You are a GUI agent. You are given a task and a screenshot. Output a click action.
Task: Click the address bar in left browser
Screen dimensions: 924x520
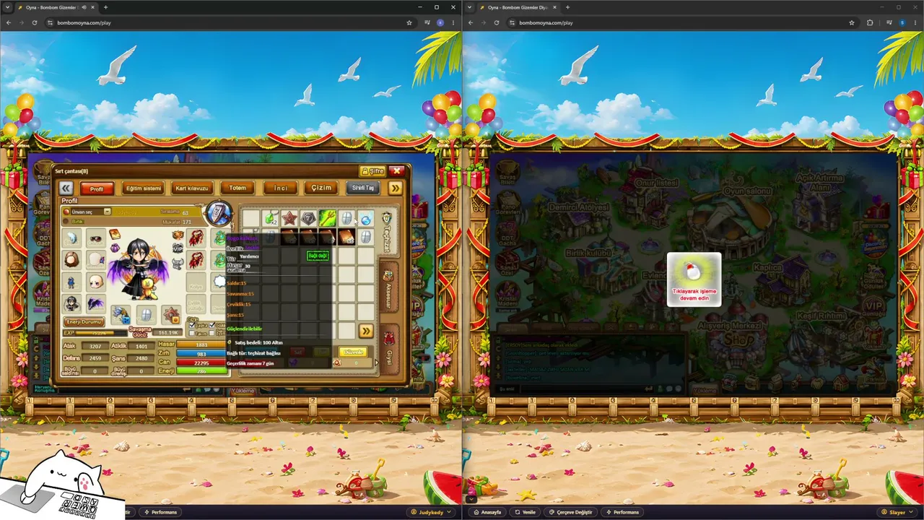tap(231, 22)
